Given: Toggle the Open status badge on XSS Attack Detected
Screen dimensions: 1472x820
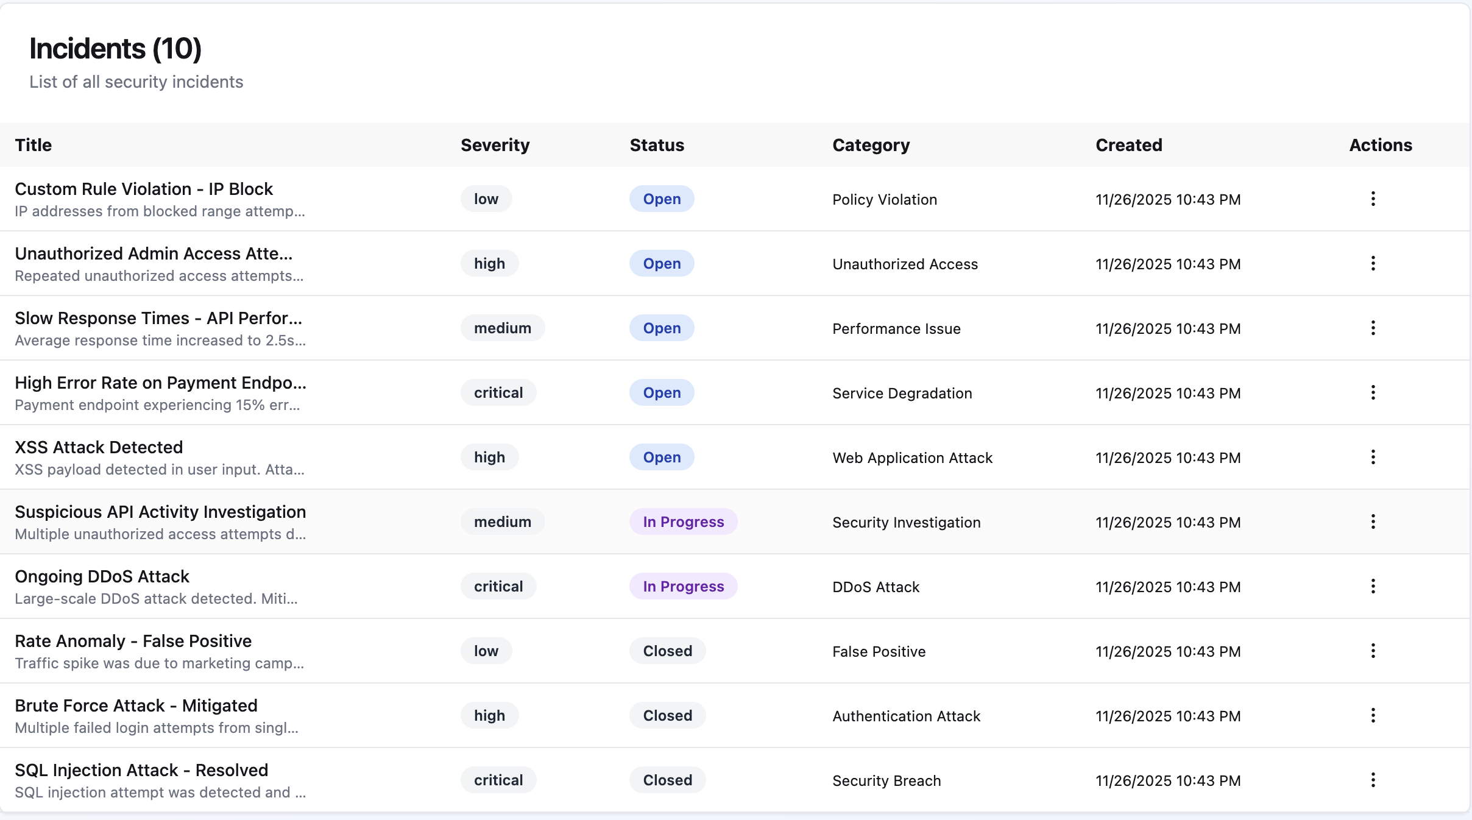Looking at the screenshot, I should click(x=660, y=457).
